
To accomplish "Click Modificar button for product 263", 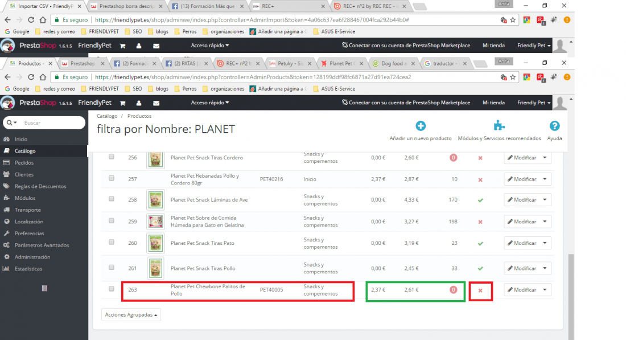I will (522, 290).
